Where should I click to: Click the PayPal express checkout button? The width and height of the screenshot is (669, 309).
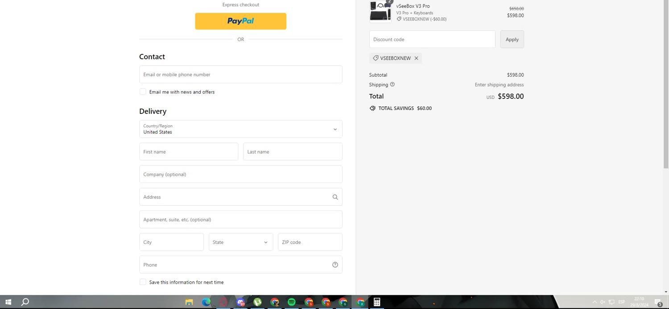click(240, 21)
